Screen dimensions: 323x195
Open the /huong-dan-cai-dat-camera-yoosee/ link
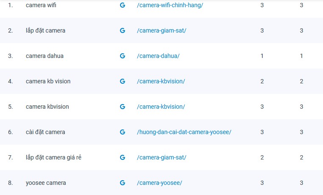184,132
